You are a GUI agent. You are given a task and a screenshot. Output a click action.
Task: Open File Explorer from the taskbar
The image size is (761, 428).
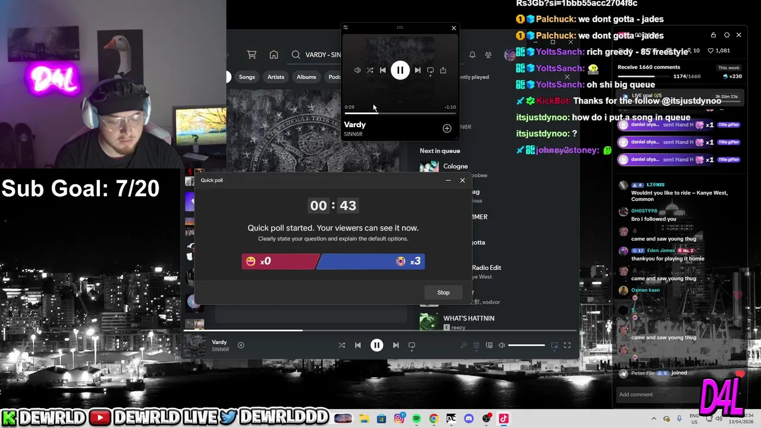tap(363, 418)
